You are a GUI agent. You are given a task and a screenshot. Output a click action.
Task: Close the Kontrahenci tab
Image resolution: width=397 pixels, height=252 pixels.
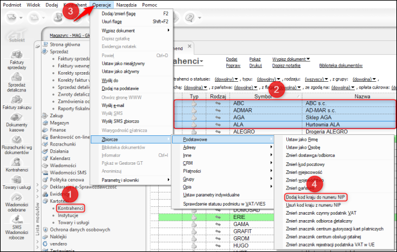tap(189, 46)
